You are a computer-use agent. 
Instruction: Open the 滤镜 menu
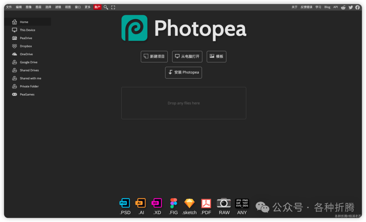tap(58, 7)
